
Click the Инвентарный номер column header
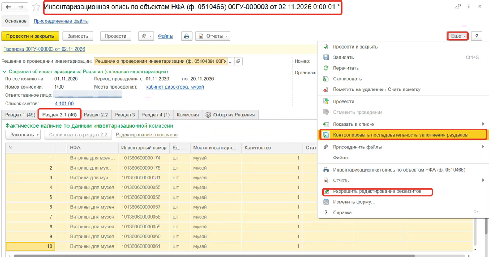(x=144, y=148)
